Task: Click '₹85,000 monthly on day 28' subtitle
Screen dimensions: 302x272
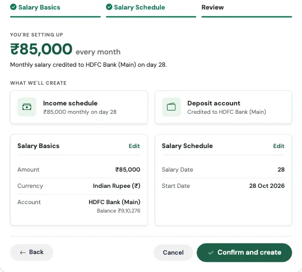Action: coord(80,112)
